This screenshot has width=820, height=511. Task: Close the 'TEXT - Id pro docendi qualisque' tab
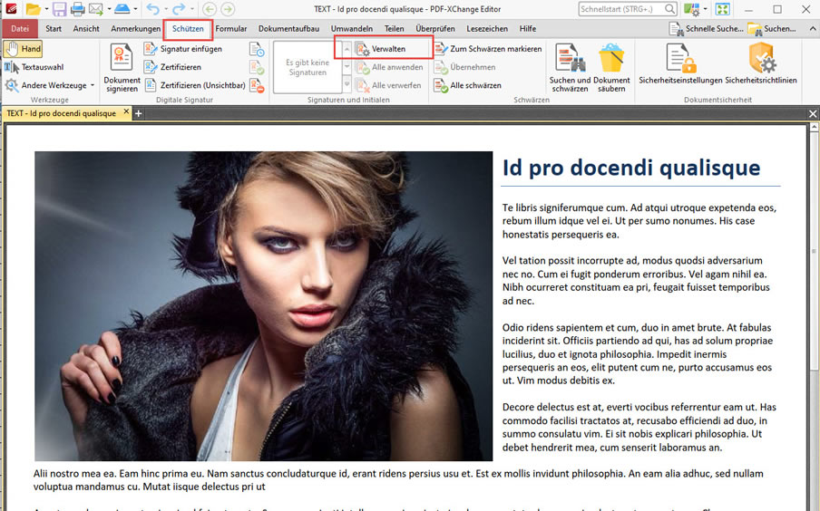126,111
